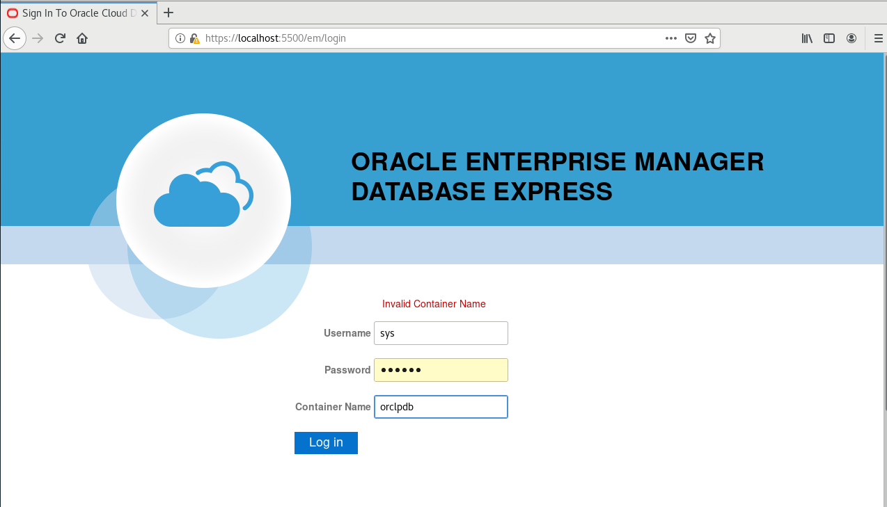Click the Forward navigation arrow
Screen dimensions: 887x507
(x=38, y=38)
